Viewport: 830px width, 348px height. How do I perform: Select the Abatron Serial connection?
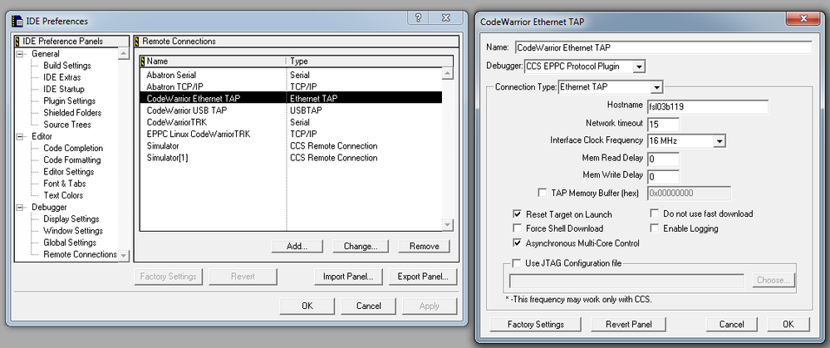(x=291, y=75)
